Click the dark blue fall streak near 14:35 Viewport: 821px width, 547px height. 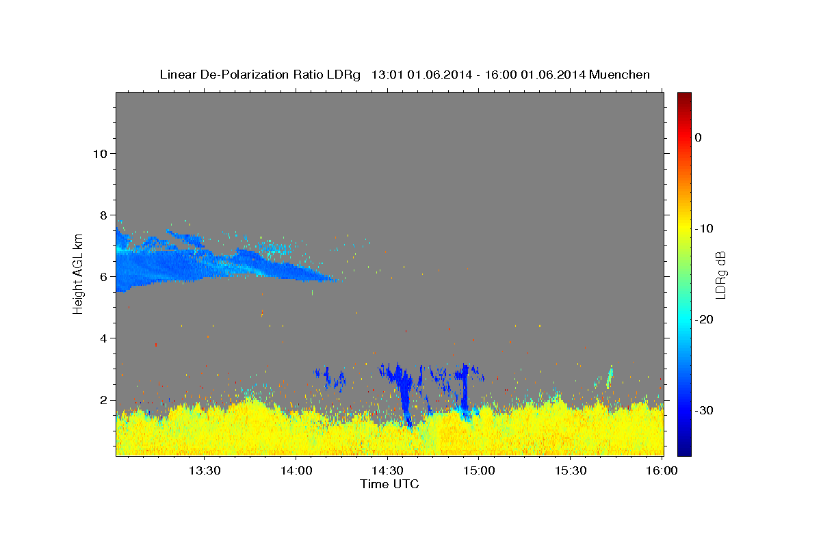pyautogui.click(x=405, y=397)
